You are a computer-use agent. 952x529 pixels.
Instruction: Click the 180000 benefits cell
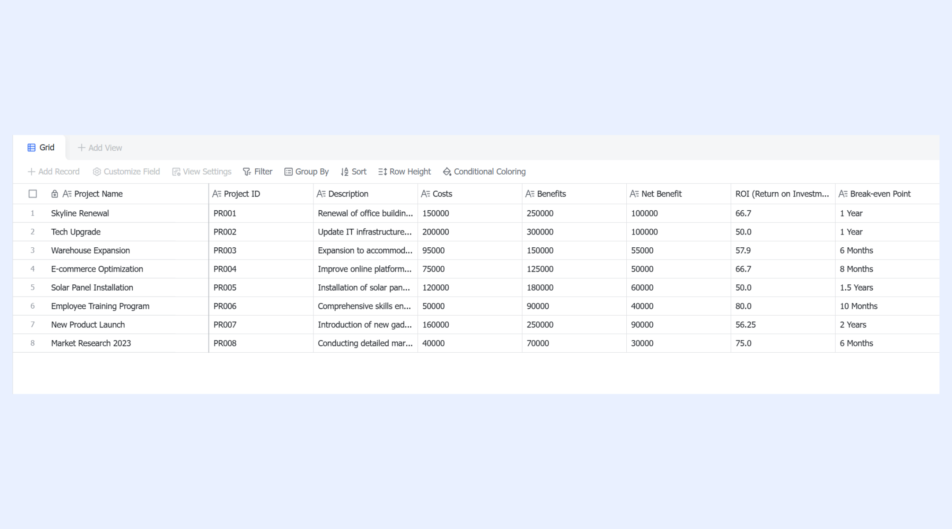click(574, 287)
